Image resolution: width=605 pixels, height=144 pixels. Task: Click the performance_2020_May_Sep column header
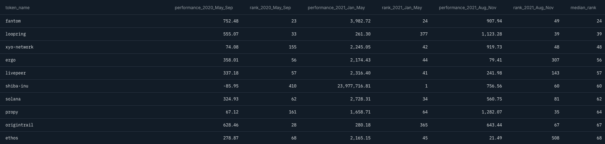204,8
